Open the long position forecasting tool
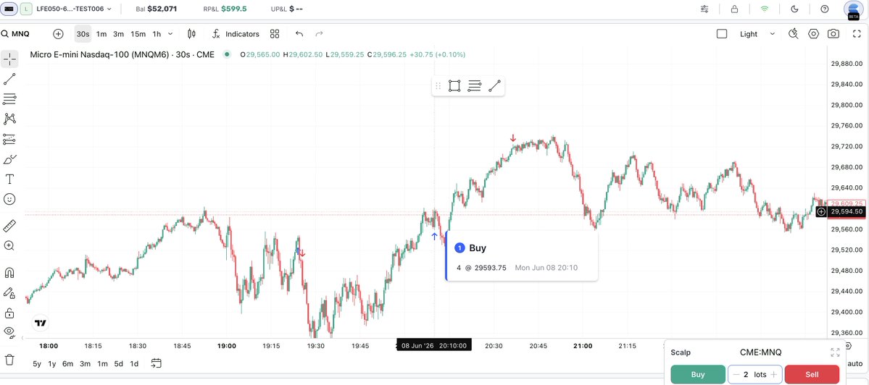 pos(9,139)
